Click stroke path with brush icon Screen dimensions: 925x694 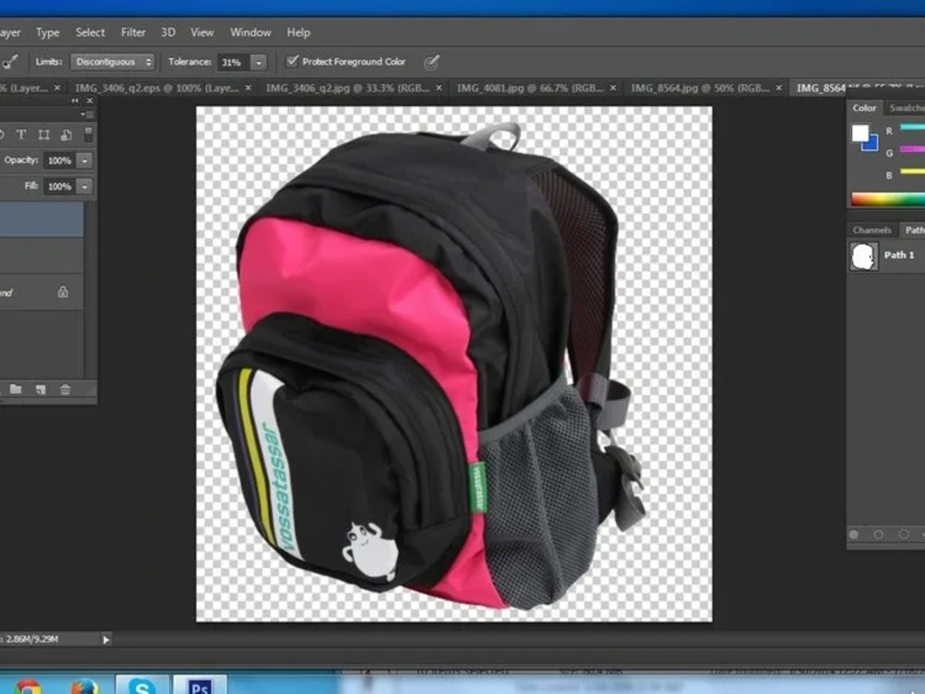[x=879, y=535]
